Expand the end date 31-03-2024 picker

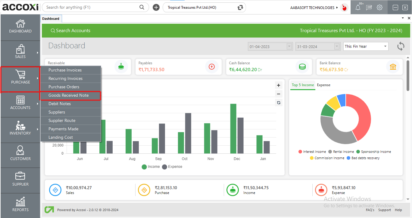pos(337,47)
